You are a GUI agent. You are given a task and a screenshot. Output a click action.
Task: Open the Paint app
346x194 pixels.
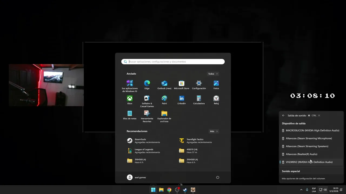point(164,100)
